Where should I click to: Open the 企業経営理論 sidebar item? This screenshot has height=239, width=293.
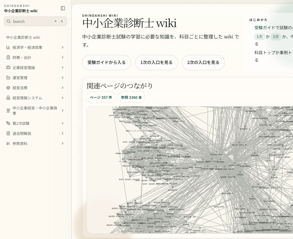(23, 67)
